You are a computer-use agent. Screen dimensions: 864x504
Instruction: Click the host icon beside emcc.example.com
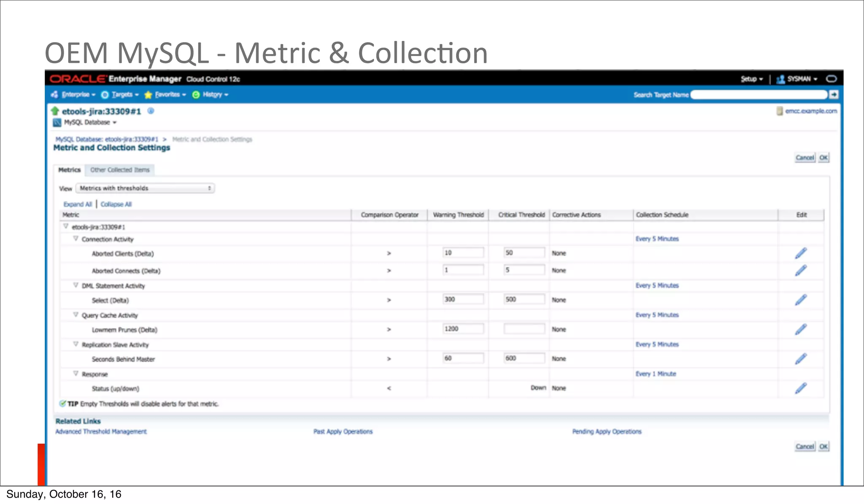click(780, 111)
